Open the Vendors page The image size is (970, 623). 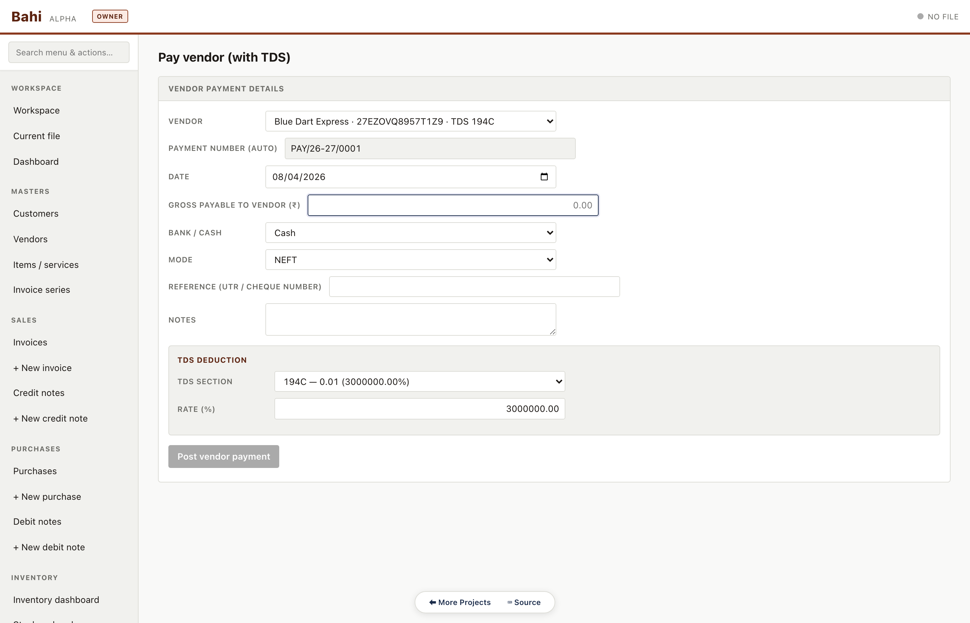30,239
